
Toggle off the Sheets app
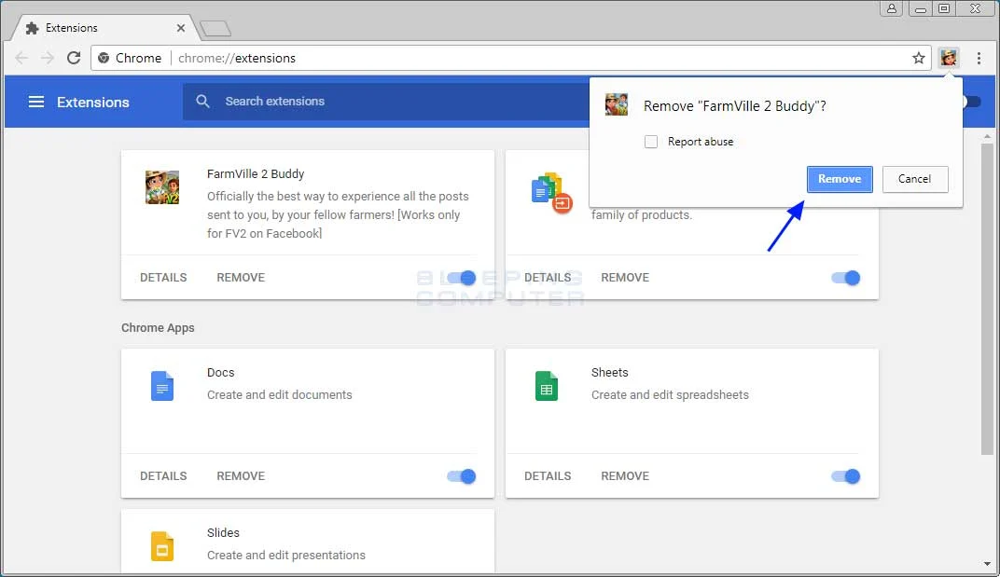tap(846, 476)
